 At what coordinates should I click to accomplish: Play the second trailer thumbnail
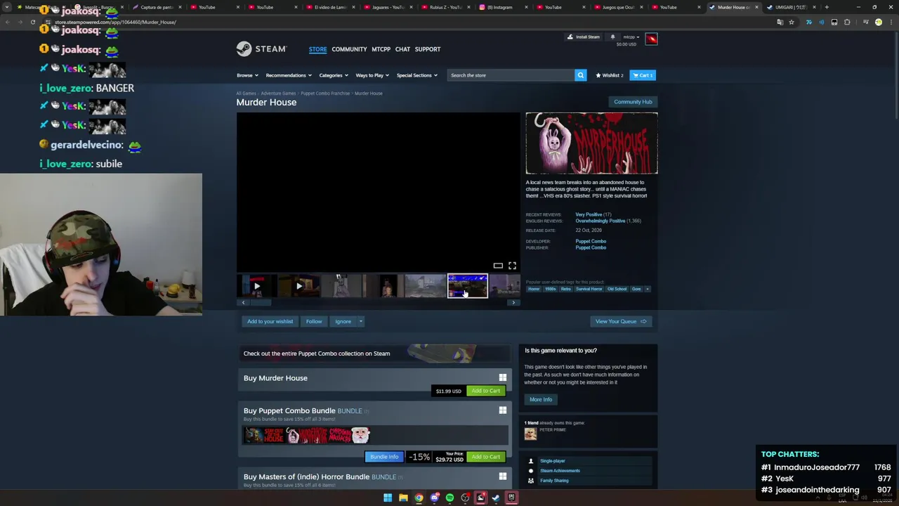pos(298,286)
